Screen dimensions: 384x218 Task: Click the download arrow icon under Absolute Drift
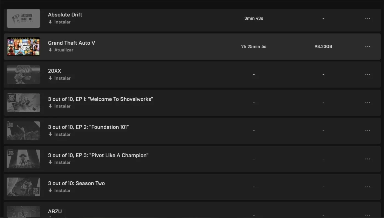point(50,22)
